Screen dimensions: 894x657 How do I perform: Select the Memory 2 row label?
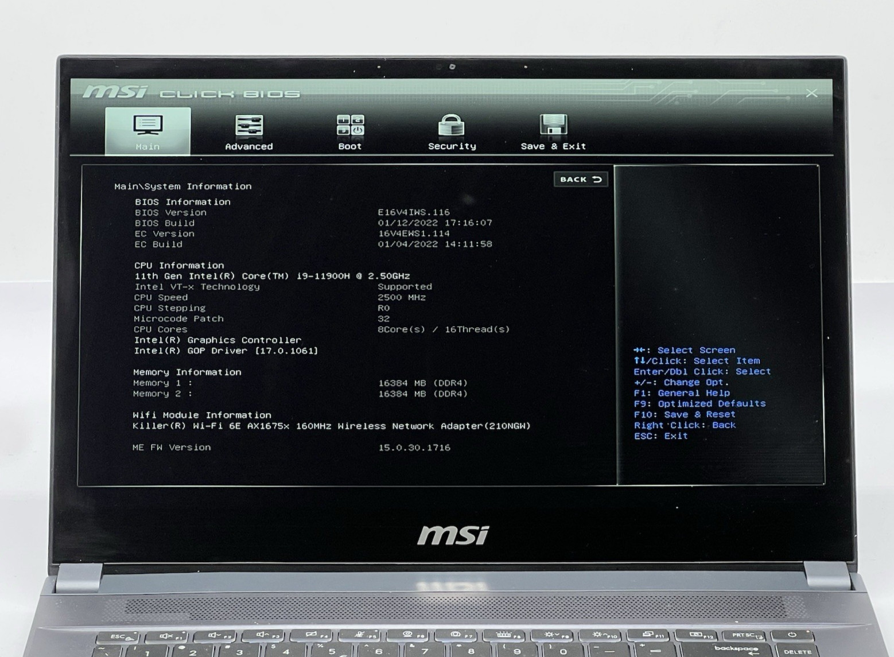click(x=162, y=394)
